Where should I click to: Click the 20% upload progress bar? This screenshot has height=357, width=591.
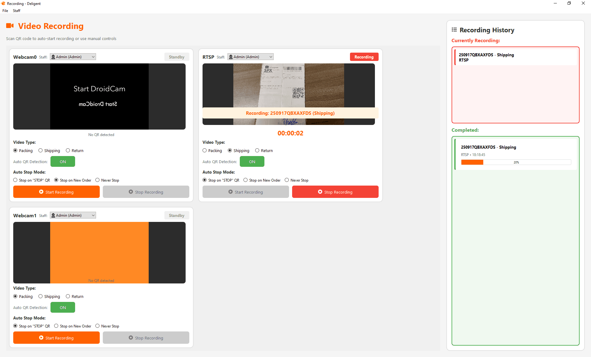point(516,162)
